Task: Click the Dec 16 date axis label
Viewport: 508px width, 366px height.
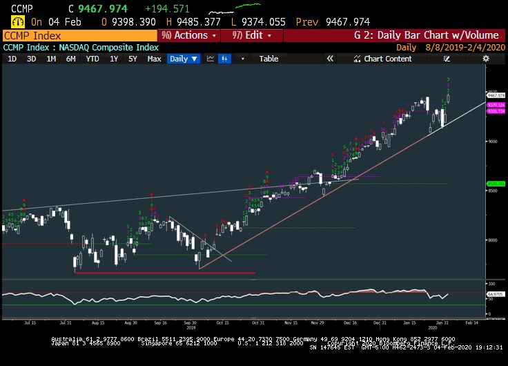Action: pos(350,323)
